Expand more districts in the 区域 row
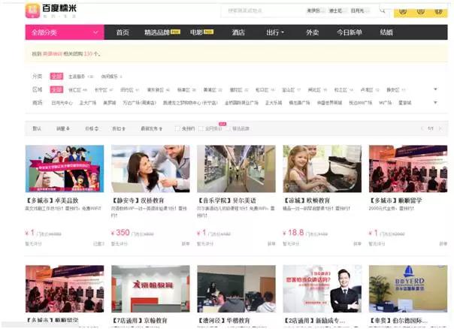The height and width of the screenshot is (329, 454). (x=435, y=89)
